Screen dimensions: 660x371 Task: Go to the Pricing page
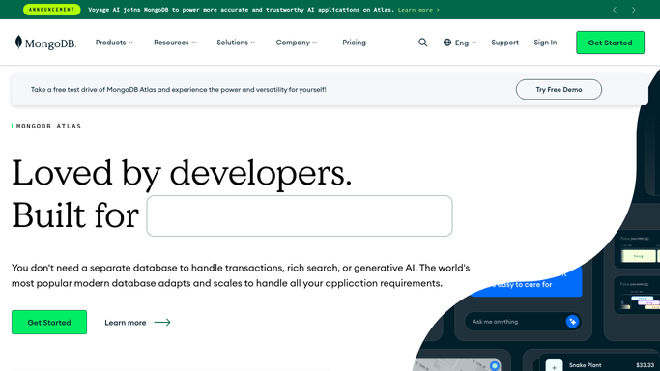[x=354, y=43]
